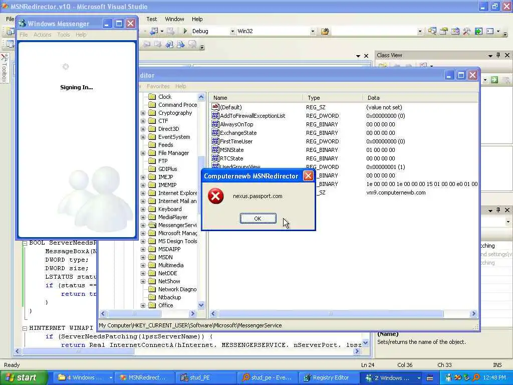
Task: Select the FTP folder icon
Action: [152, 161]
